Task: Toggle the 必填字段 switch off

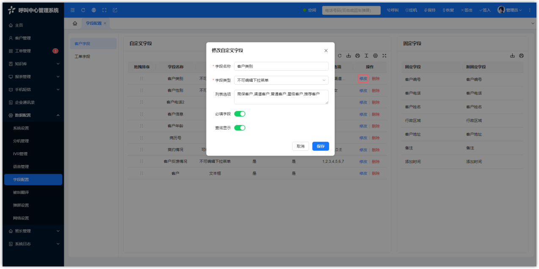Action: click(240, 114)
